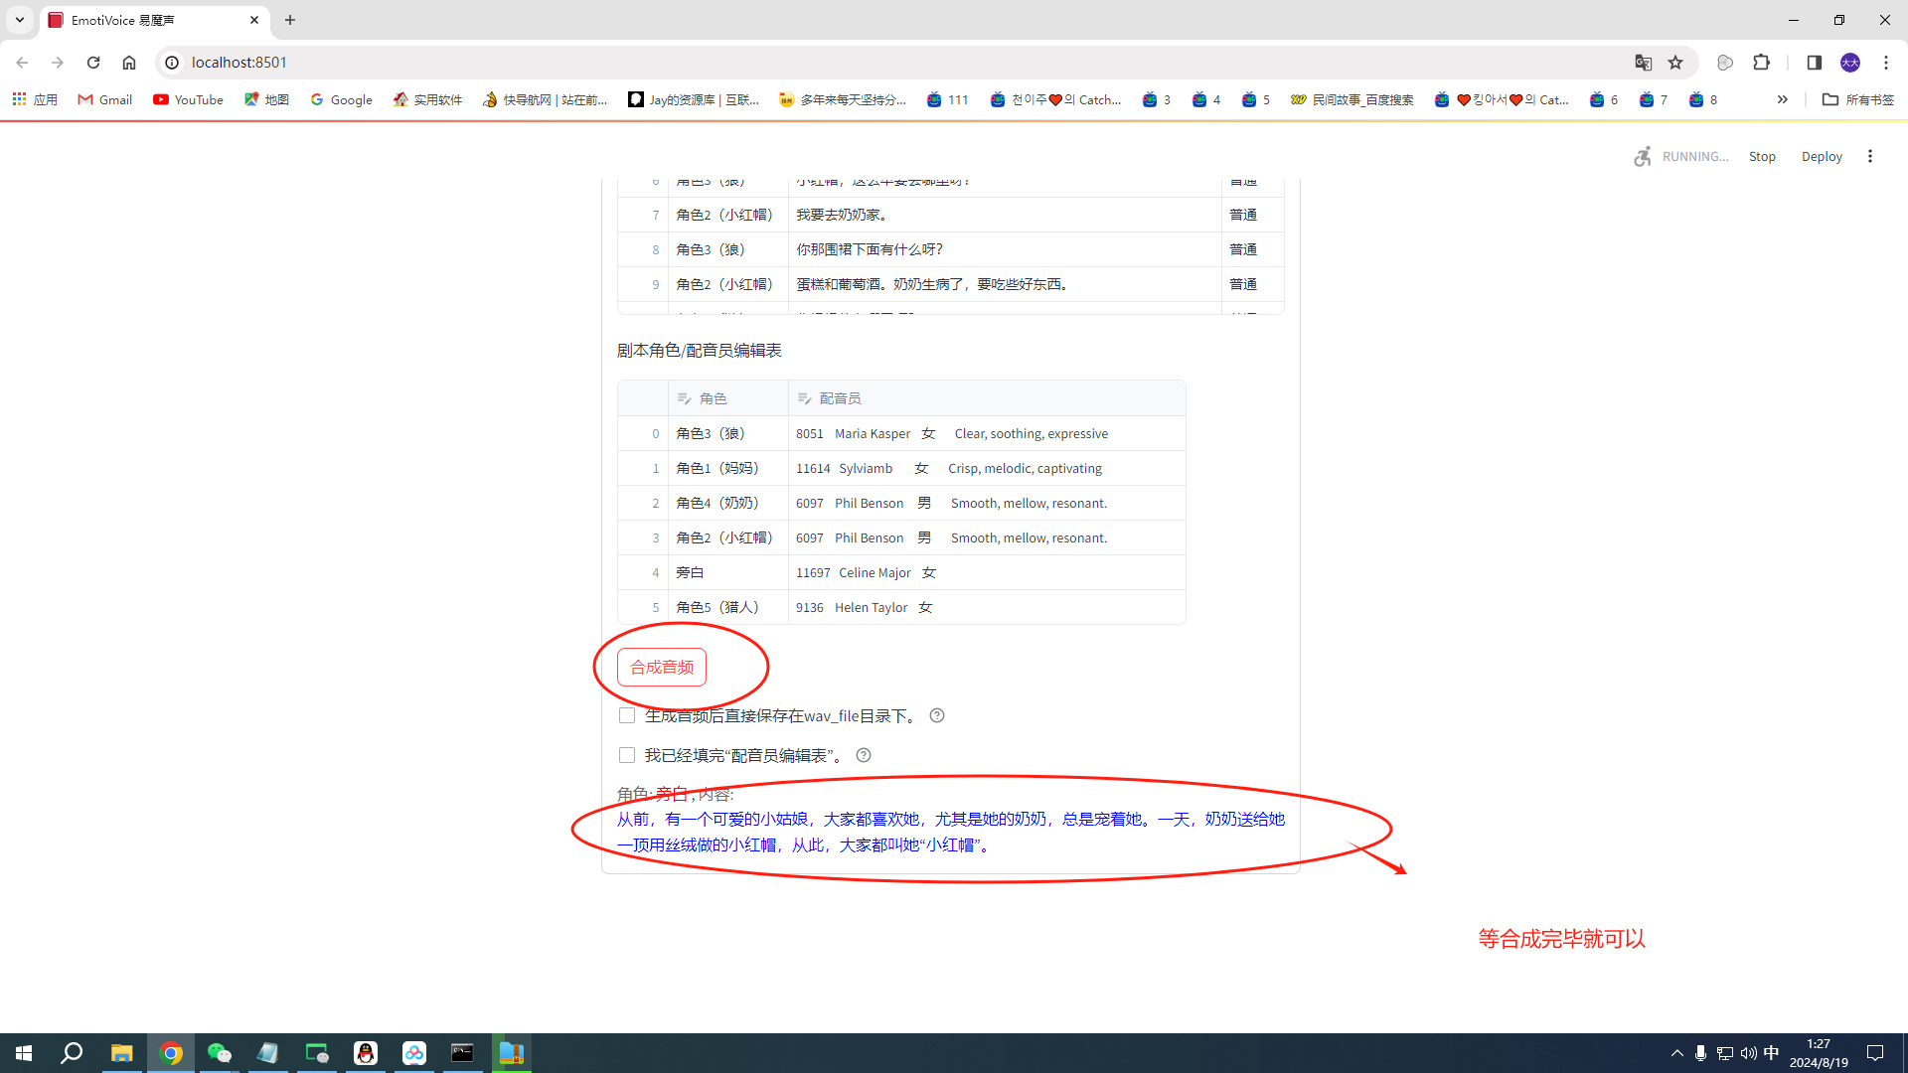Open the Deploy option in header
The image size is (1908, 1073).
click(x=1821, y=156)
